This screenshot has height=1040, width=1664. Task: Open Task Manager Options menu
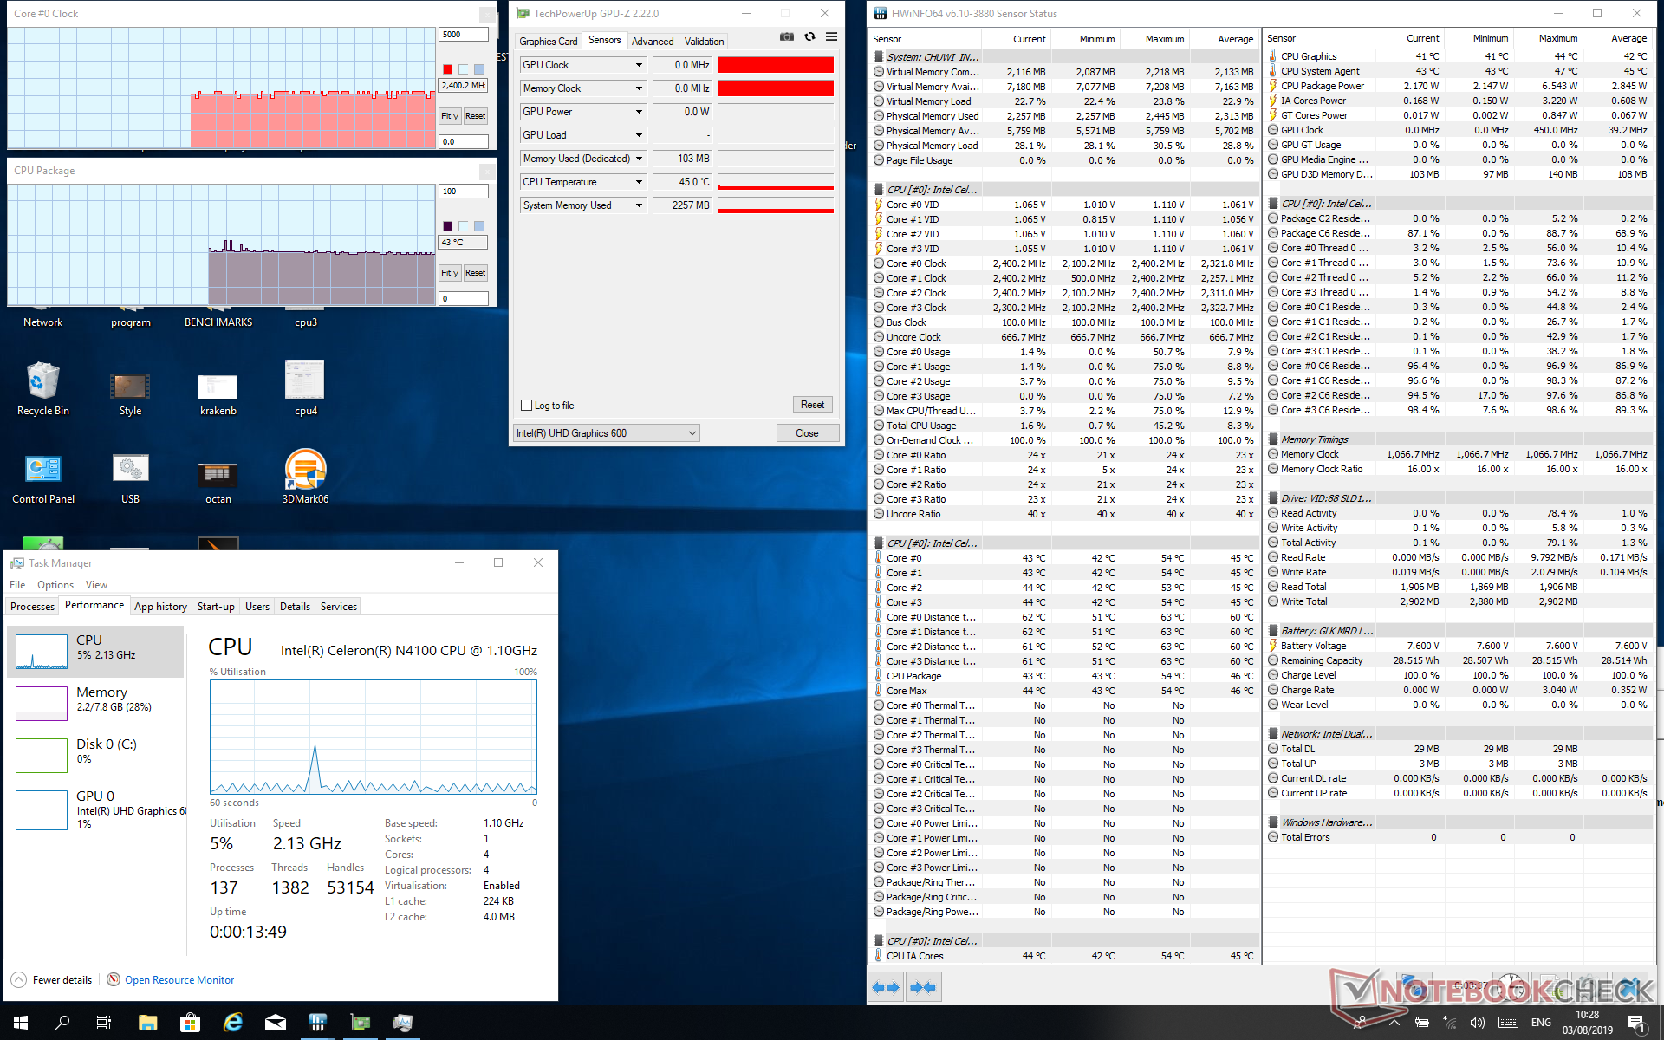[55, 585]
